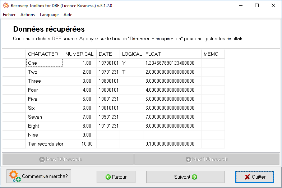This screenshot has width=282, height=188.
Task: Click the date cell 19191231
Action: 108,126
